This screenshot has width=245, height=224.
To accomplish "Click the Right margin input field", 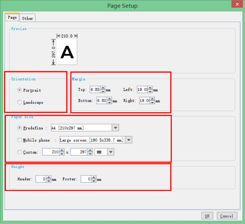I will tap(145, 101).
